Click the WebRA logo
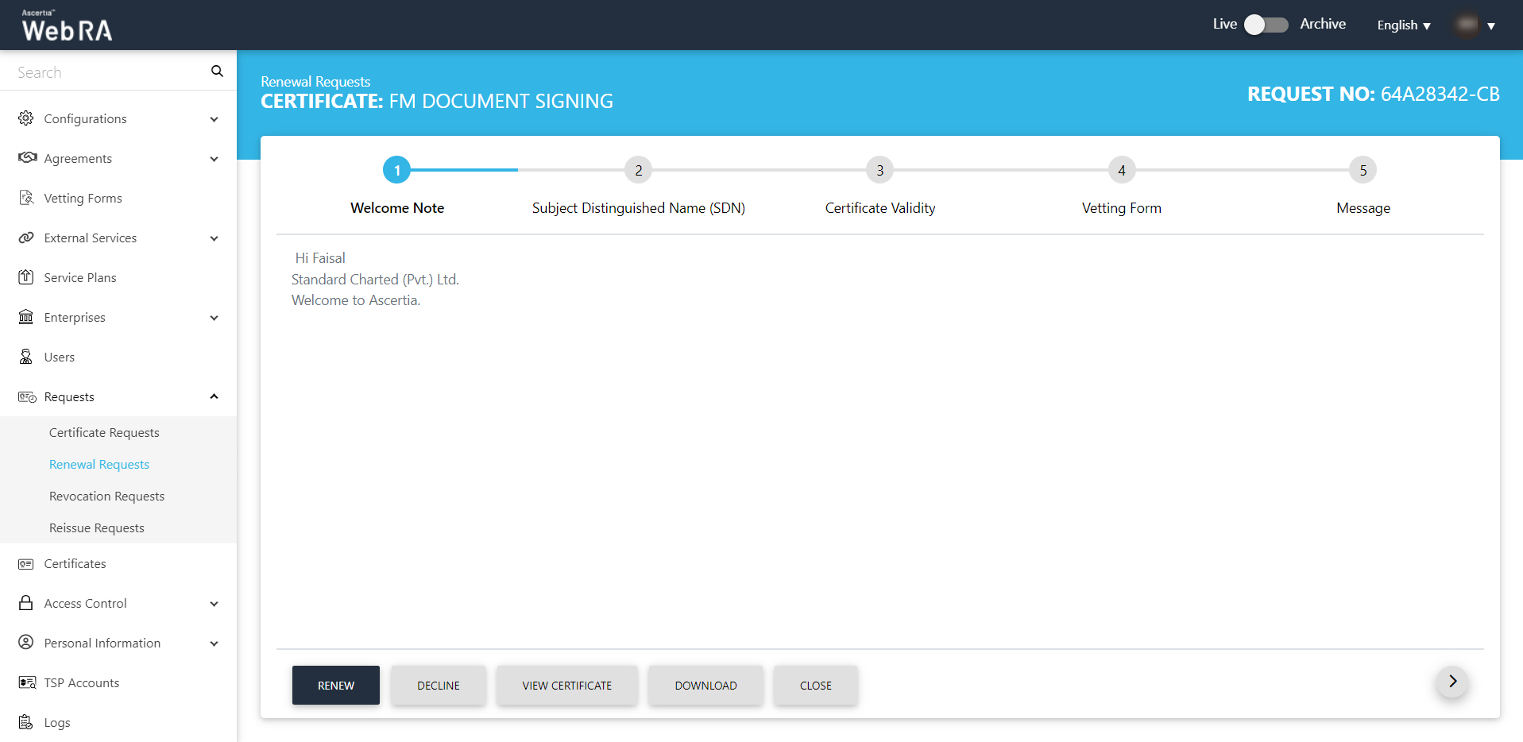Screen dimensions: 1523x742 (x=67, y=26)
